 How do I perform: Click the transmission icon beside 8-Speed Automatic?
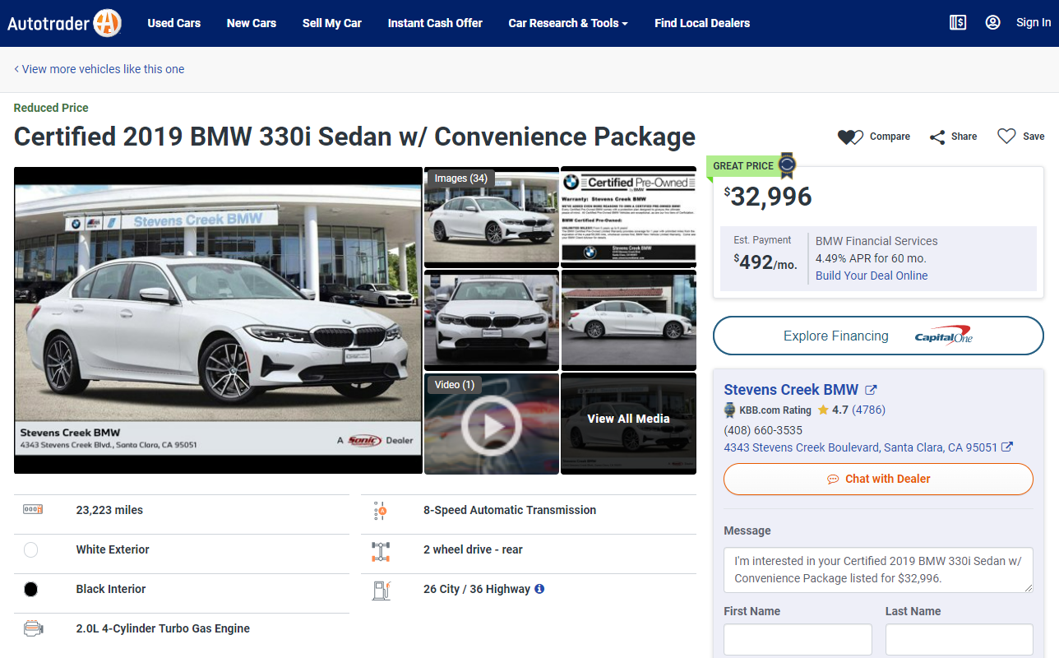379,511
